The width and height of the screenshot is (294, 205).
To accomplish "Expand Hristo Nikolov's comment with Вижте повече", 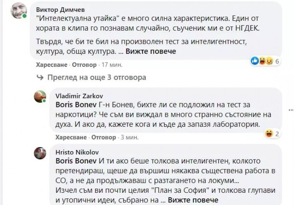I will 193,200.
